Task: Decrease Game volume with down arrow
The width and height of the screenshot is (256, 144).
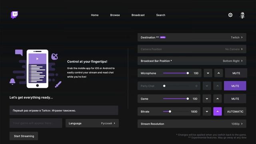Action: pyautogui.click(x=207, y=99)
